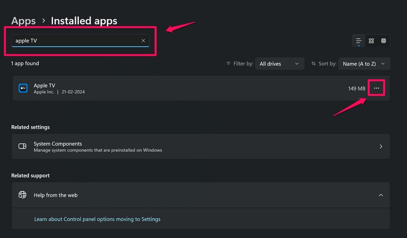Switch to grid view layout

click(371, 41)
